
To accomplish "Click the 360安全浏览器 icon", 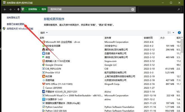I will coord(44,46).
